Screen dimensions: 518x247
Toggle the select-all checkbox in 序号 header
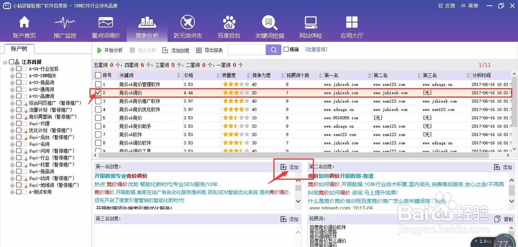pyautogui.click(x=98, y=75)
